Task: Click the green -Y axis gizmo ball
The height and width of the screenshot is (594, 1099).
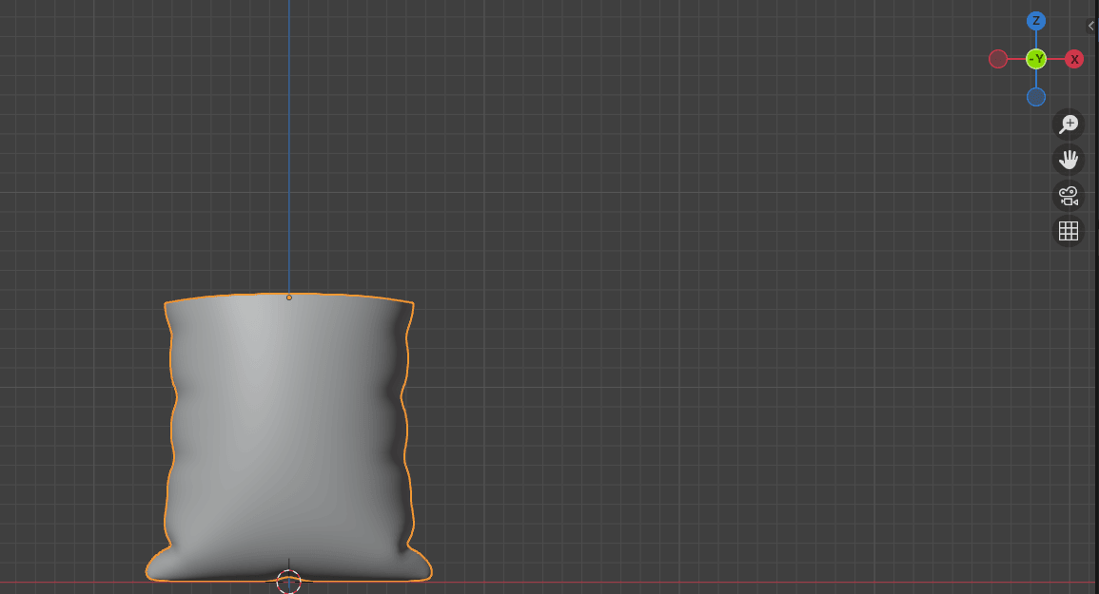Action: (x=1036, y=59)
